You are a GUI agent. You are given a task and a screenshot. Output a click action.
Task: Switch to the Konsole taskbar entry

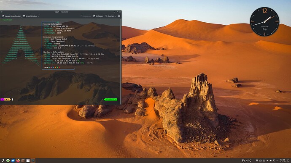33,160
